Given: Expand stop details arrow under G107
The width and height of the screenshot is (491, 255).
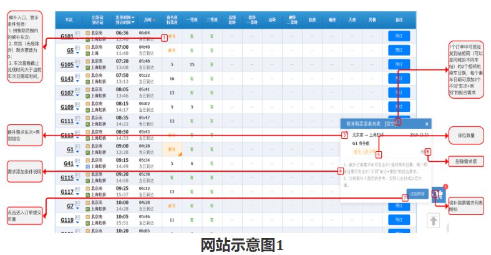Looking at the screenshot, I should [77, 96].
